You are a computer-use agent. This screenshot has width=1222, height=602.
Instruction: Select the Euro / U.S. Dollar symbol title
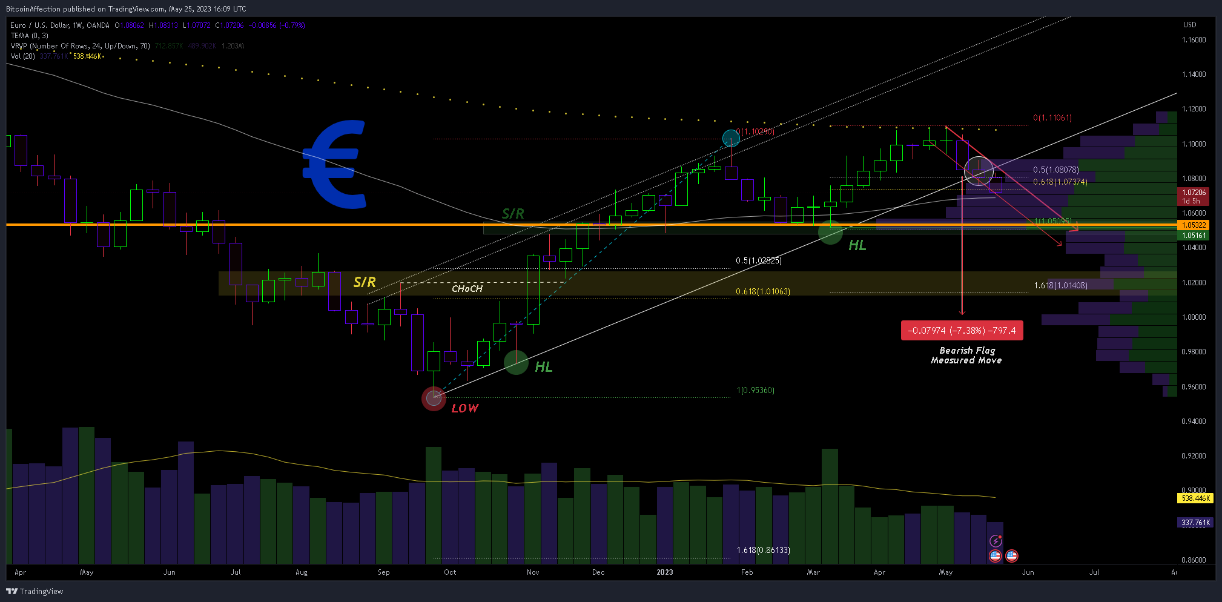click(x=60, y=25)
